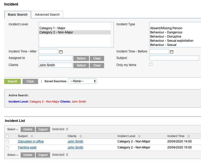Switch to the Basic Search tab
Screen dimensions: 201x161
pyautogui.click(x=17, y=15)
